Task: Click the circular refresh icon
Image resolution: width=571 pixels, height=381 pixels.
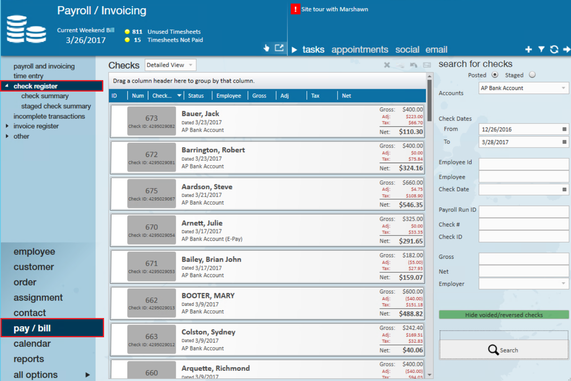Action: point(554,49)
